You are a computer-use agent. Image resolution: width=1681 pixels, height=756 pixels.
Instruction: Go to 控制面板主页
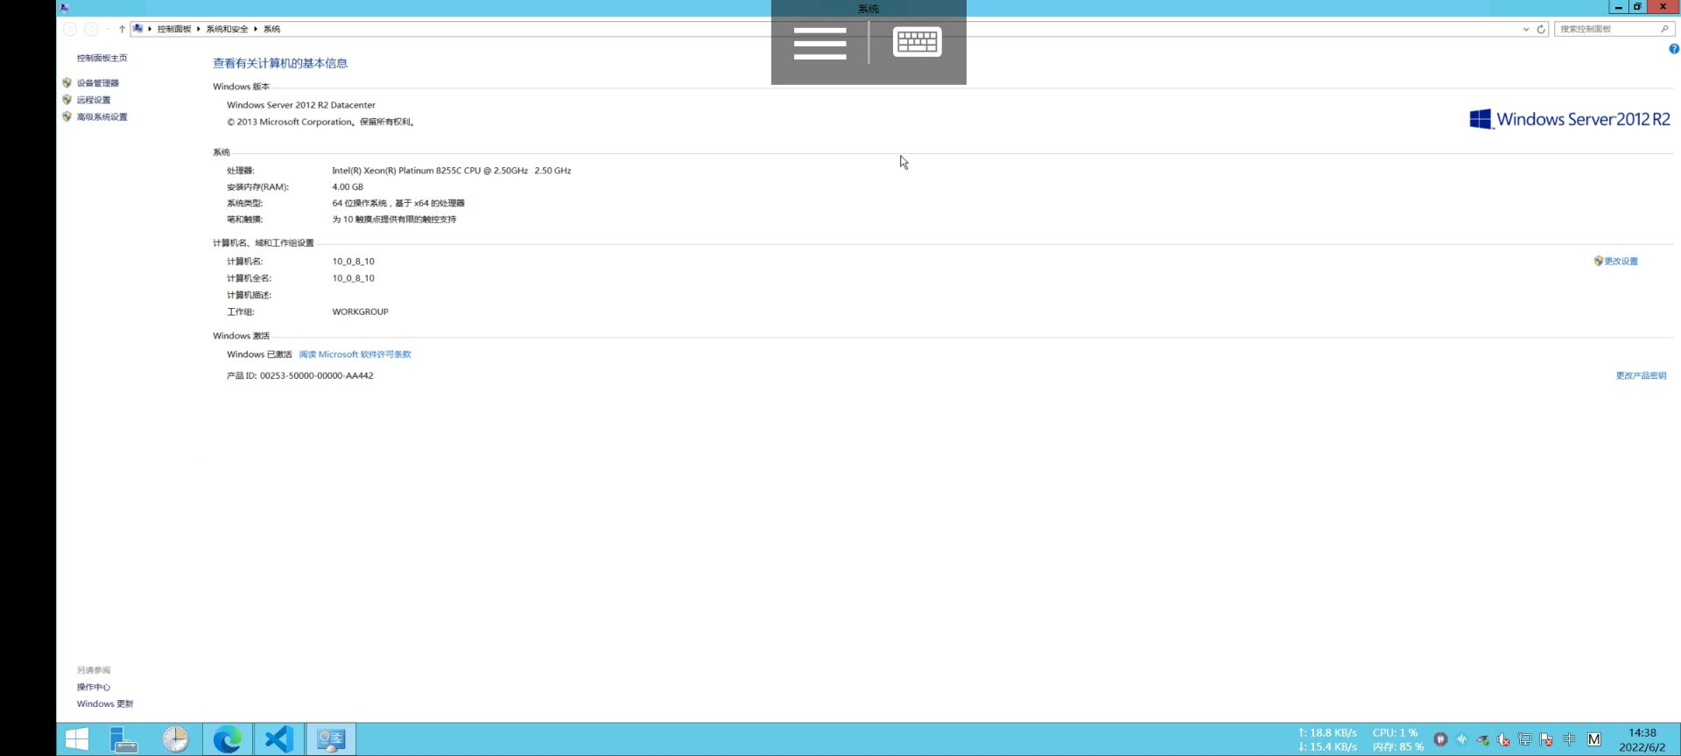point(102,58)
